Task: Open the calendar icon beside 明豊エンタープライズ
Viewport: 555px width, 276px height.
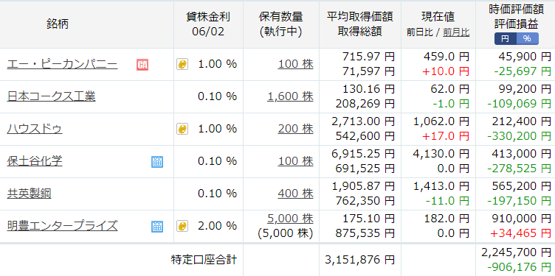Action: click(x=157, y=226)
